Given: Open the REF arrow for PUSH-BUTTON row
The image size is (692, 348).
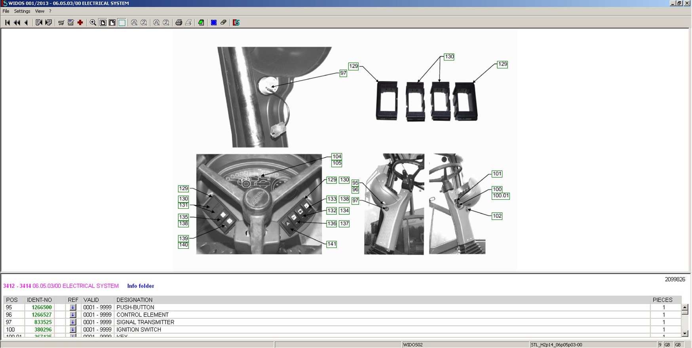Looking at the screenshot, I should click(73, 307).
